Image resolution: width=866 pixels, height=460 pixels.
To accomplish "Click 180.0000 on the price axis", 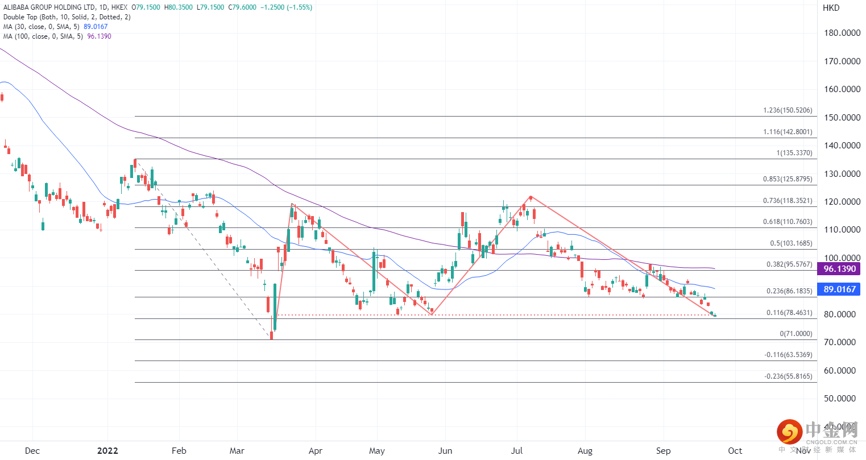I will [842, 33].
